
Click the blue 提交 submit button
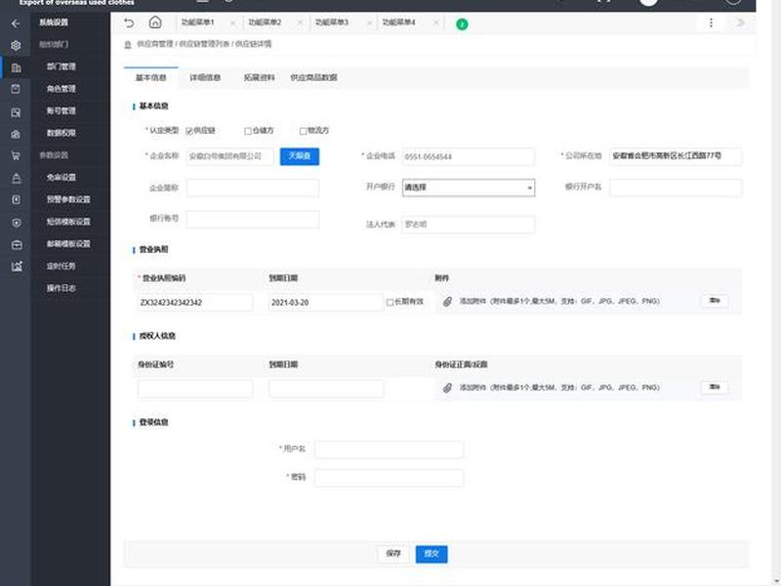tap(432, 554)
